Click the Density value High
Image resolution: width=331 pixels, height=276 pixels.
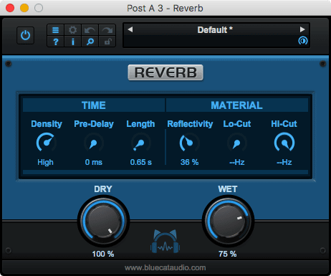coord(45,162)
